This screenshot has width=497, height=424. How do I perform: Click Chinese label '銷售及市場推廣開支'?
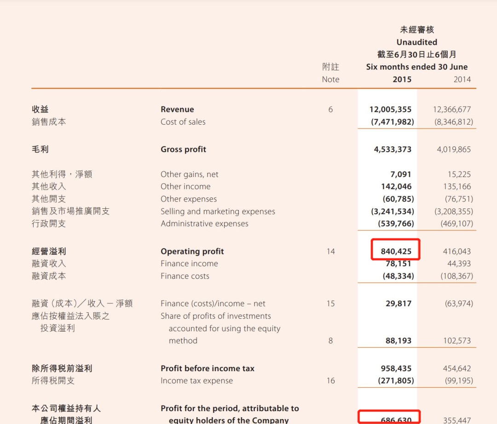pos(70,211)
